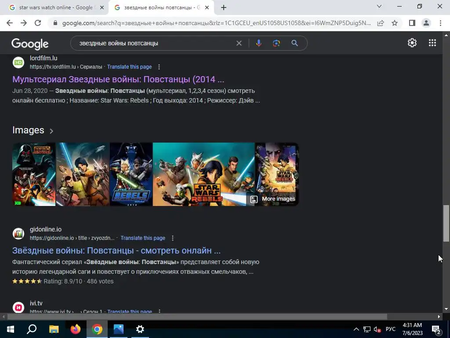The height and width of the screenshot is (338, 450).
Task: Open the wide Star Wars Rebels logo image
Action: tap(203, 174)
